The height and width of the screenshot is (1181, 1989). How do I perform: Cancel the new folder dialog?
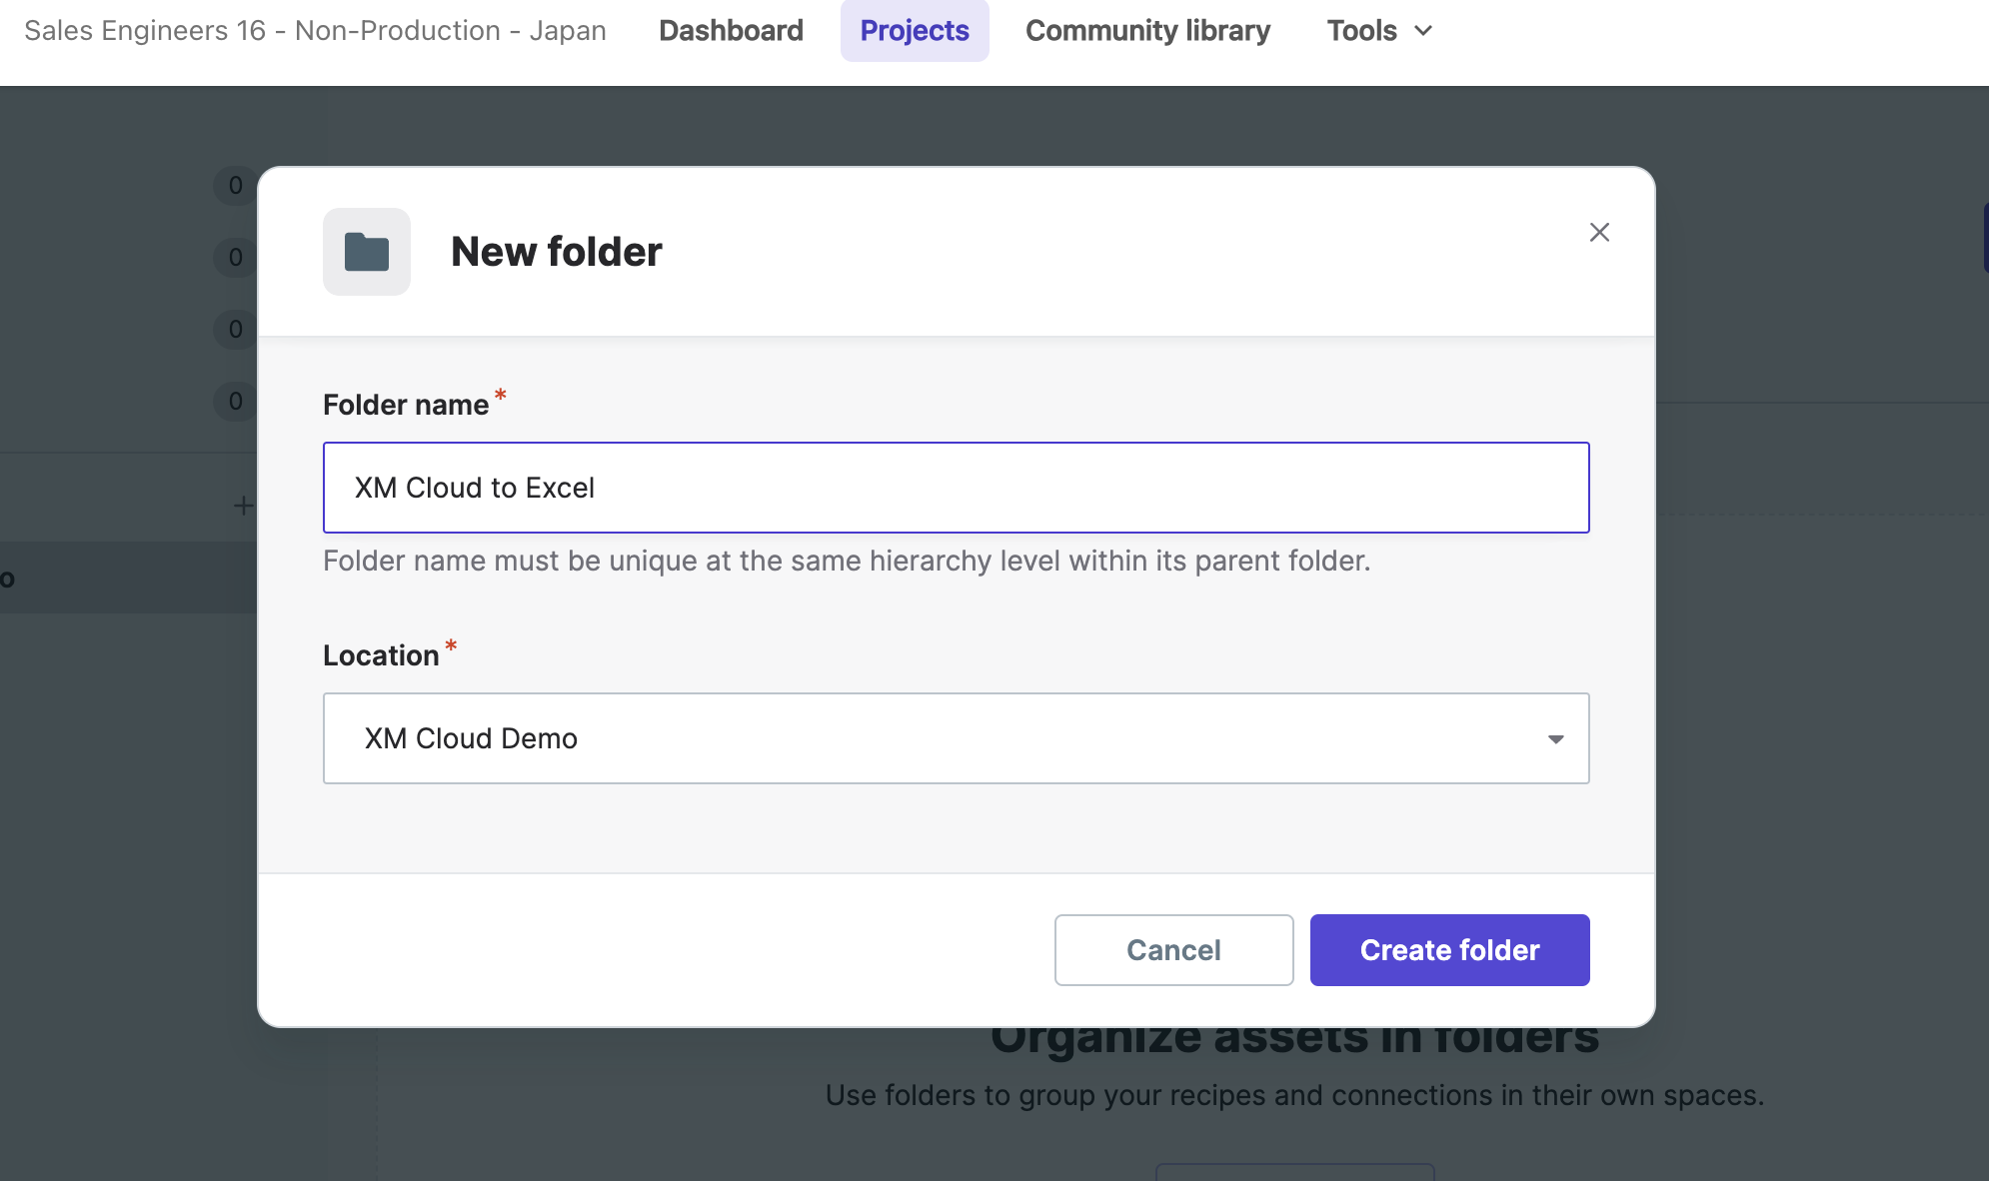click(1174, 950)
